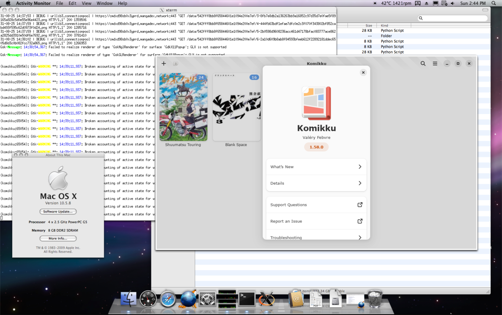Viewport: 502px width, 315px height.
Task: Click the X11 icon in the Dock
Action: click(266, 299)
